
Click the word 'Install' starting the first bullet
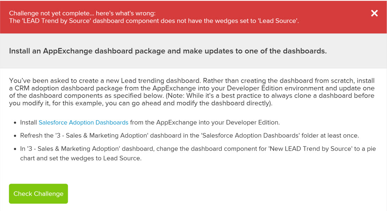[x=28, y=123]
